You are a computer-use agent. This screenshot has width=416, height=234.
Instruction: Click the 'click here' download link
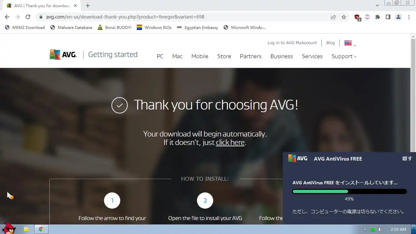(230, 142)
